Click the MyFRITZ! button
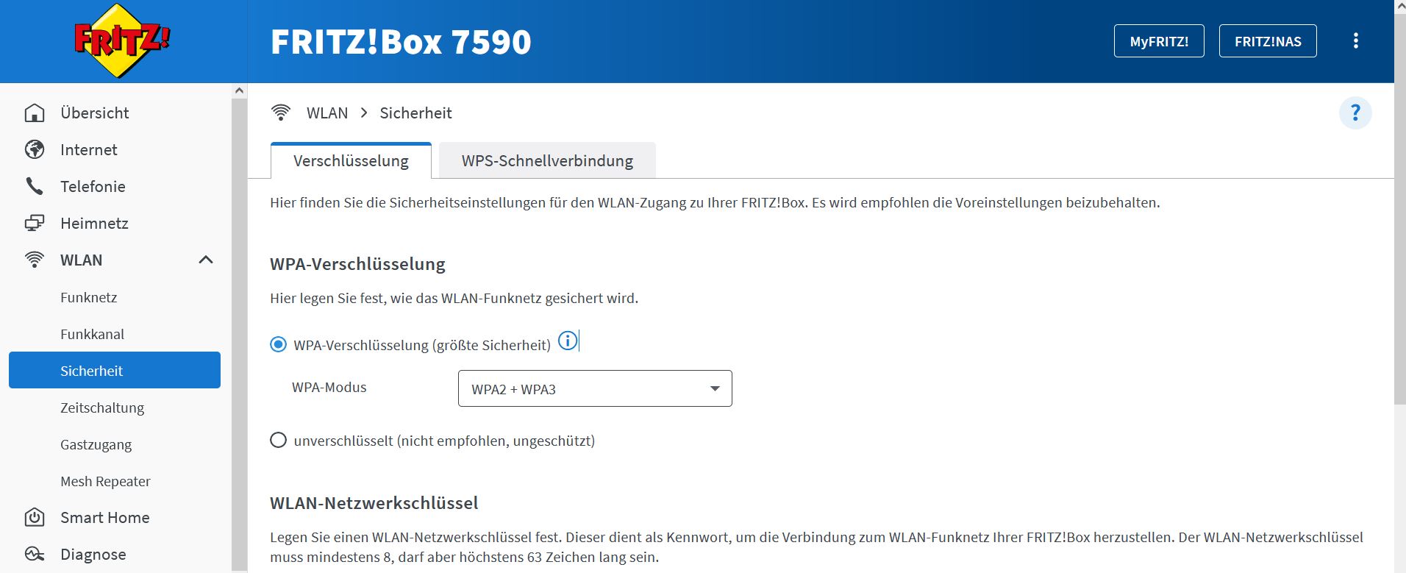Viewport: 1406px width, 573px height. coord(1159,41)
